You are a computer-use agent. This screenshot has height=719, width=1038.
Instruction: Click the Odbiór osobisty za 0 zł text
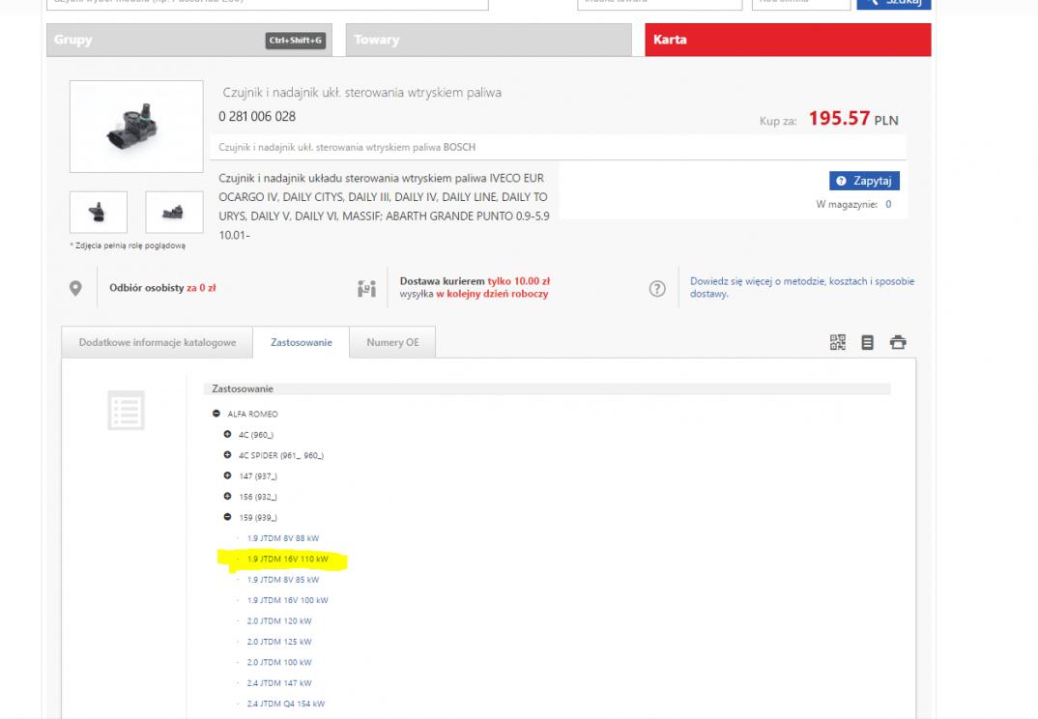point(162,288)
